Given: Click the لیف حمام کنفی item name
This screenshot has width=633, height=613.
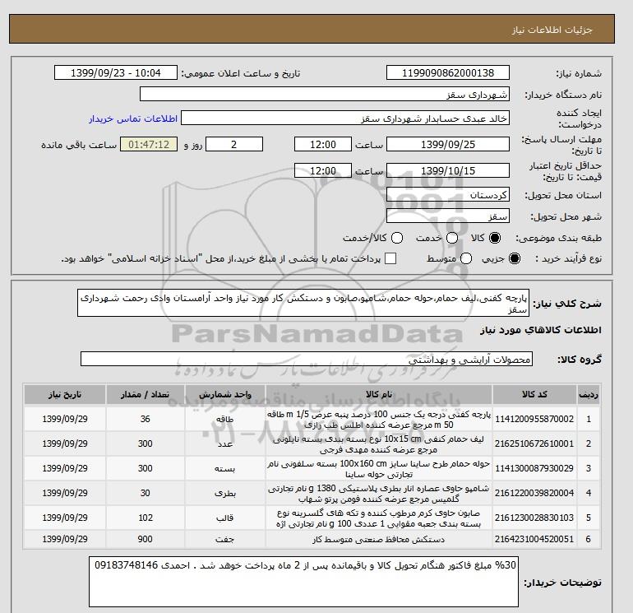Looking at the screenshot, I should (379, 444).
